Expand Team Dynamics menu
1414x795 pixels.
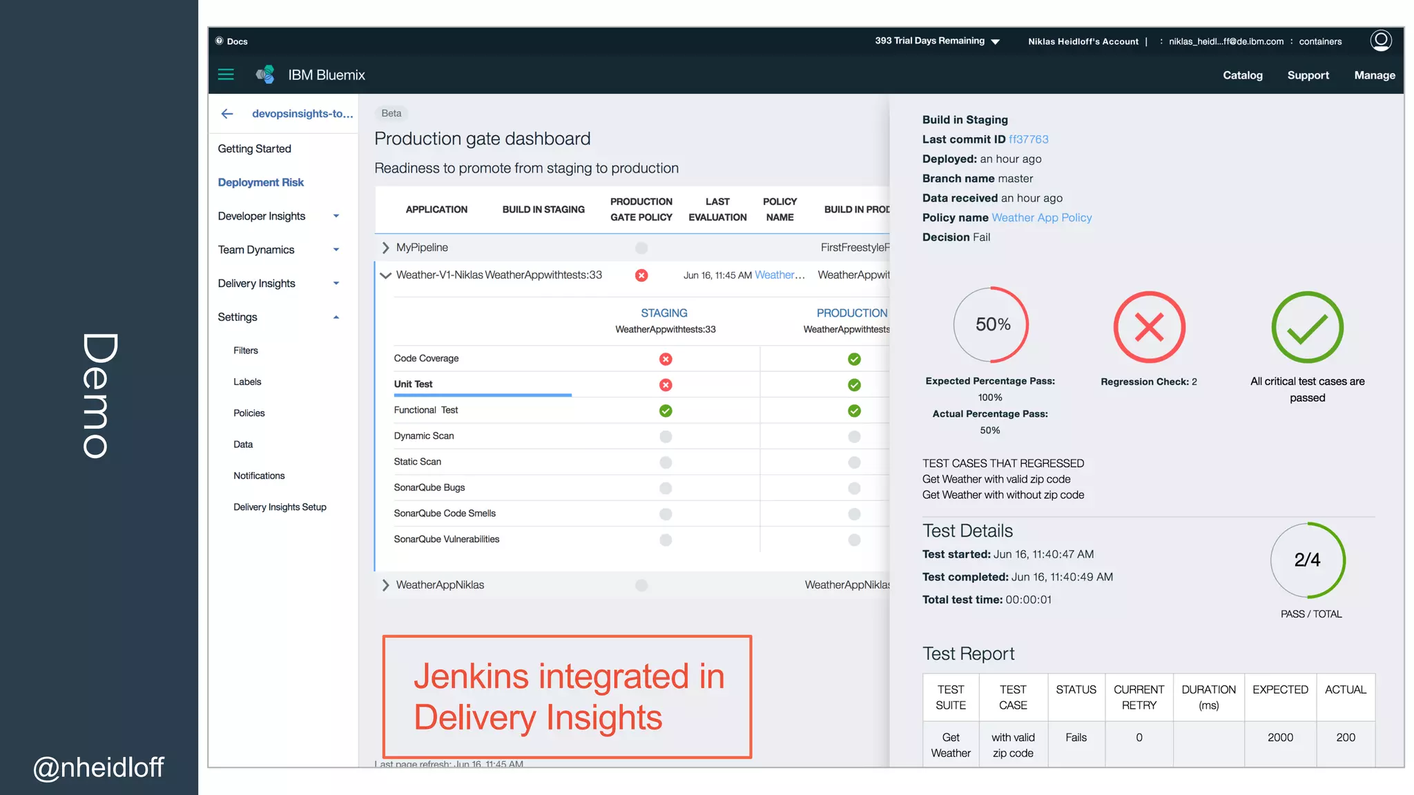click(336, 250)
